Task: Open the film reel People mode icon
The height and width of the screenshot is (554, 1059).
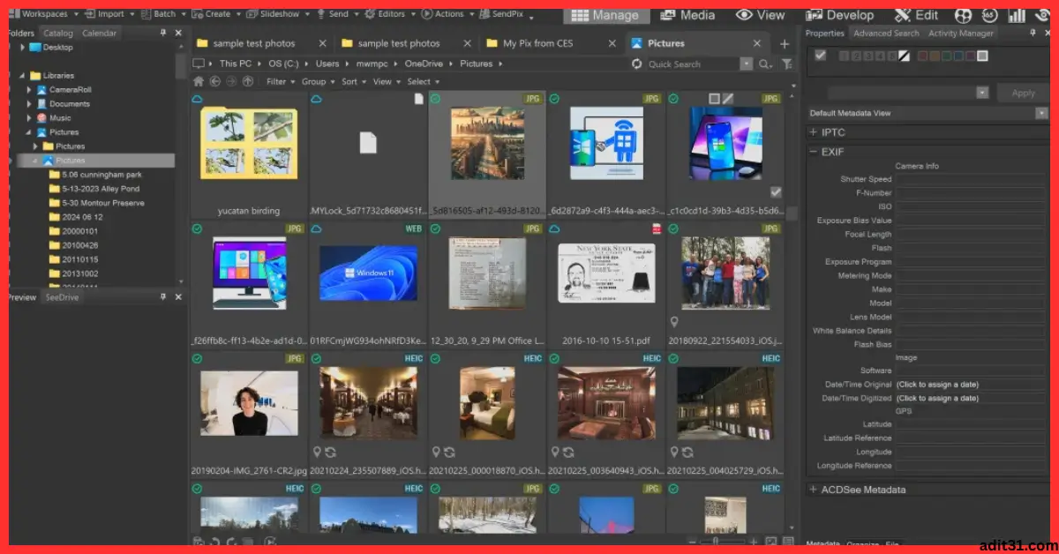Action: click(x=964, y=15)
